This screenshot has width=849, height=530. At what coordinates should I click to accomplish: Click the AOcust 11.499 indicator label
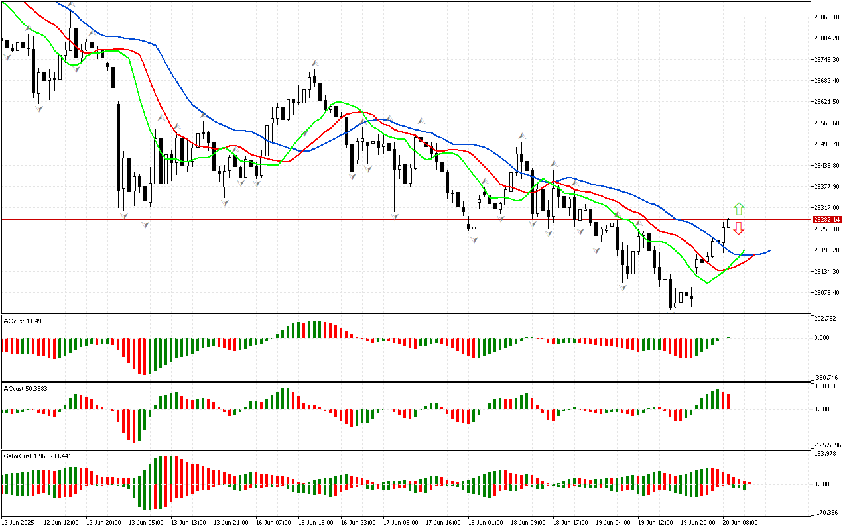pyautogui.click(x=25, y=321)
